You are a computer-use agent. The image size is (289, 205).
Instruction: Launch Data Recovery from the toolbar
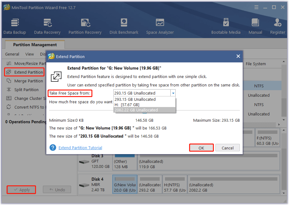click(x=47, y=26)
